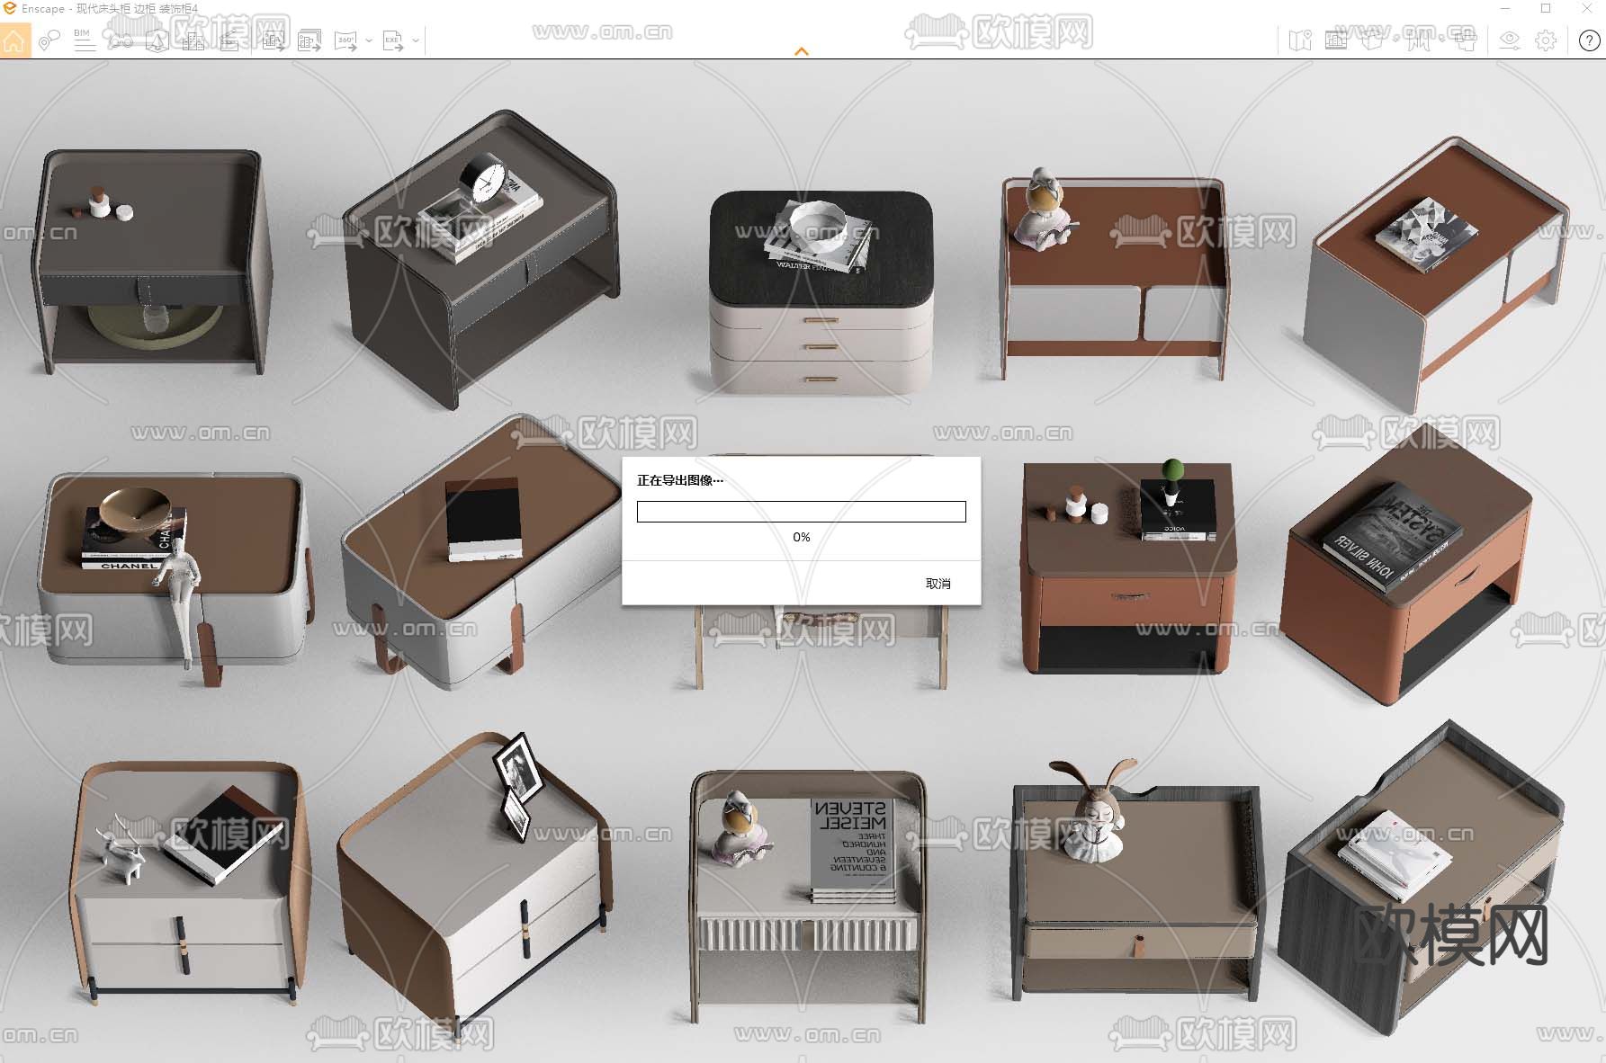Click the batch rendering export icon
Screen dimensions: 1606x1063
(310, 40)
